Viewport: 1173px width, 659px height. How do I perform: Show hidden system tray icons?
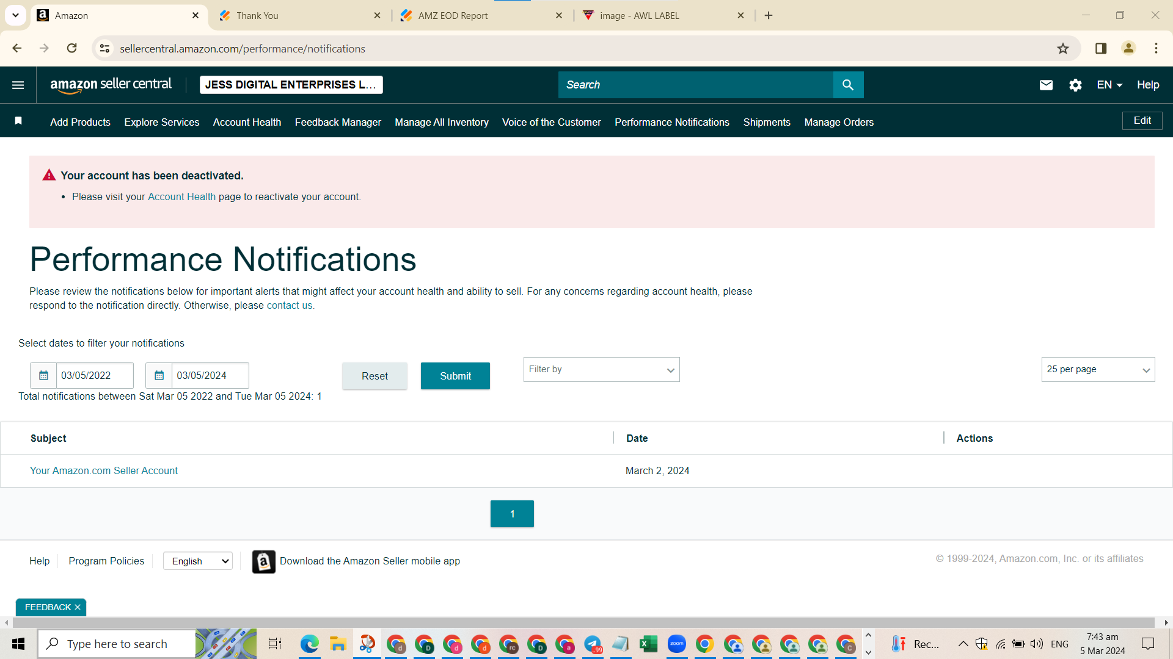click(963, 644)
